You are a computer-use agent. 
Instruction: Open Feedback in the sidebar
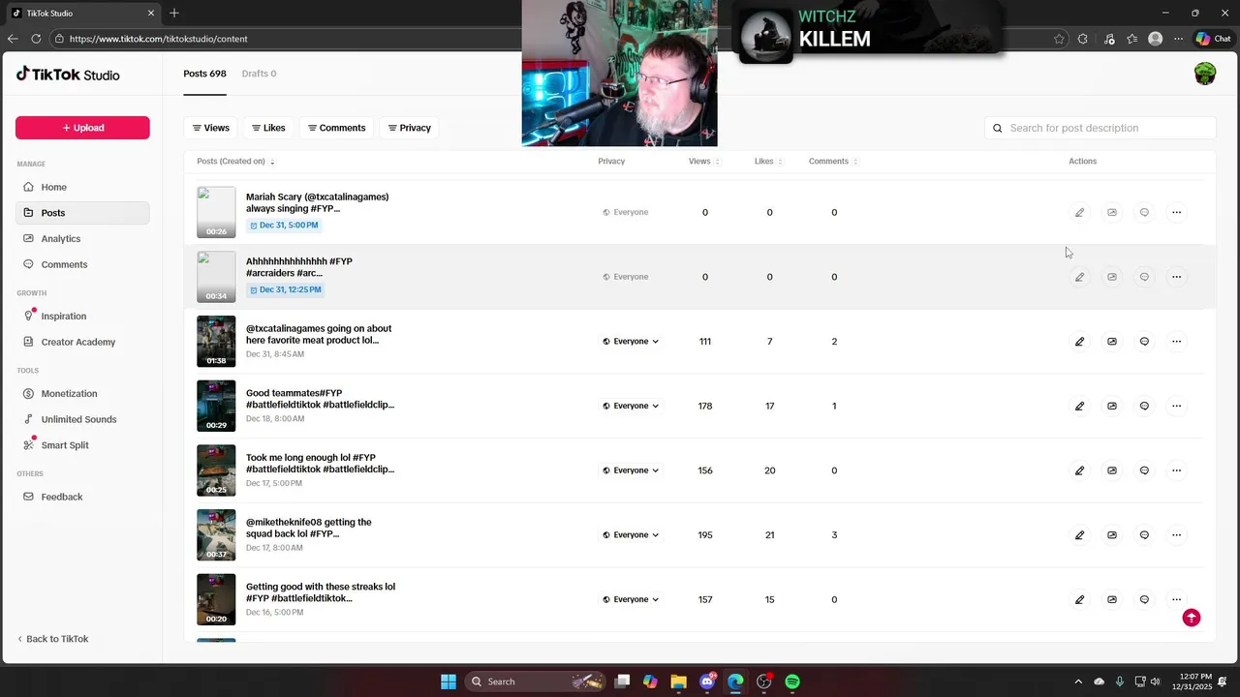pos(82,497)
